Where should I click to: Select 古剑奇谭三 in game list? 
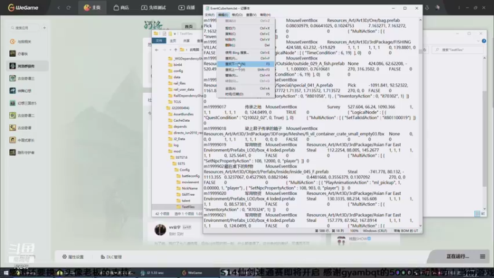coord(22,78)
